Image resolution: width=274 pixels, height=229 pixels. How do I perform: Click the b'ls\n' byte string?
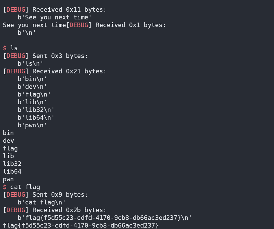coord(31,64)
